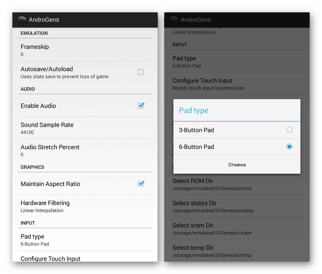
Task: Toggle the Maintain Aspect Ratio checkbox
Action: (x=141, y=183)
